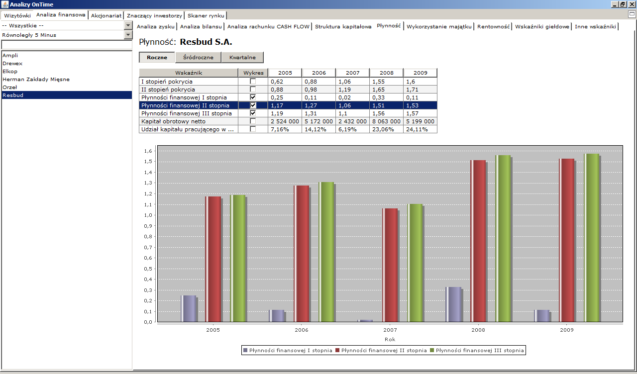
Task: Uncheck chart checkbox for Płynności finansowej I stopnia
Action: tap(253, 97)
